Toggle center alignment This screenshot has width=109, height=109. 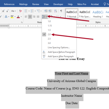(30, 17)
